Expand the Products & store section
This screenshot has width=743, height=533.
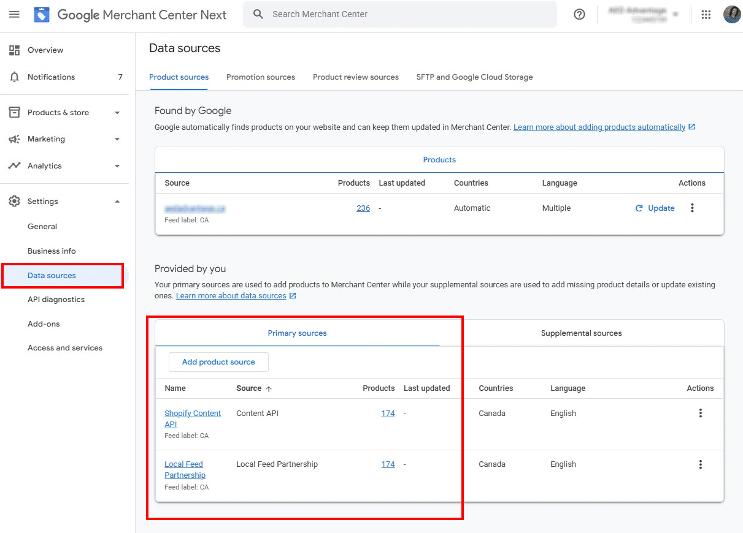click(117, 113)
